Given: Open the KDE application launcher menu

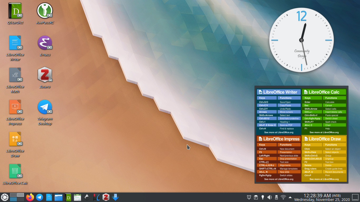Looking at the screenshot, I should (5, 197).
